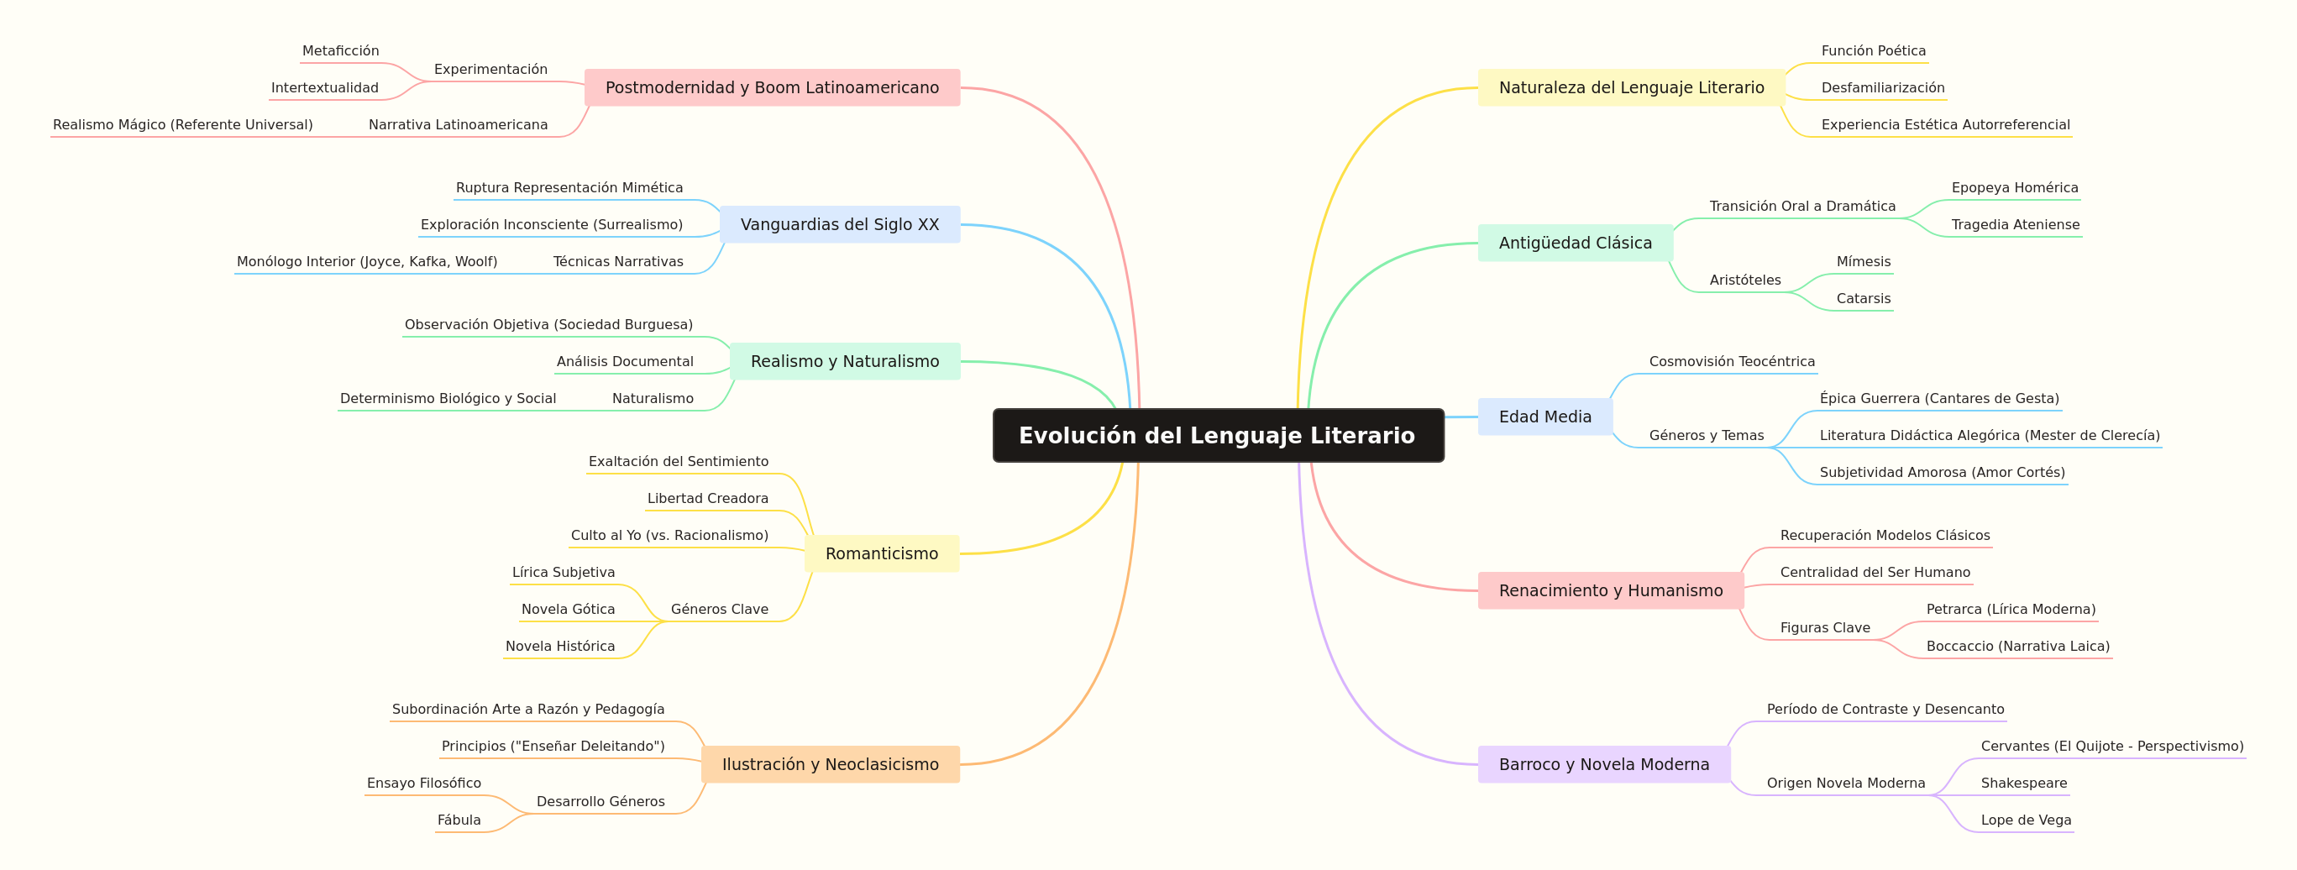This screenshot has width=2297, height=870.
Task: Click Petrarca (Lírica Moderna)
Action: tap(2011, 609)
